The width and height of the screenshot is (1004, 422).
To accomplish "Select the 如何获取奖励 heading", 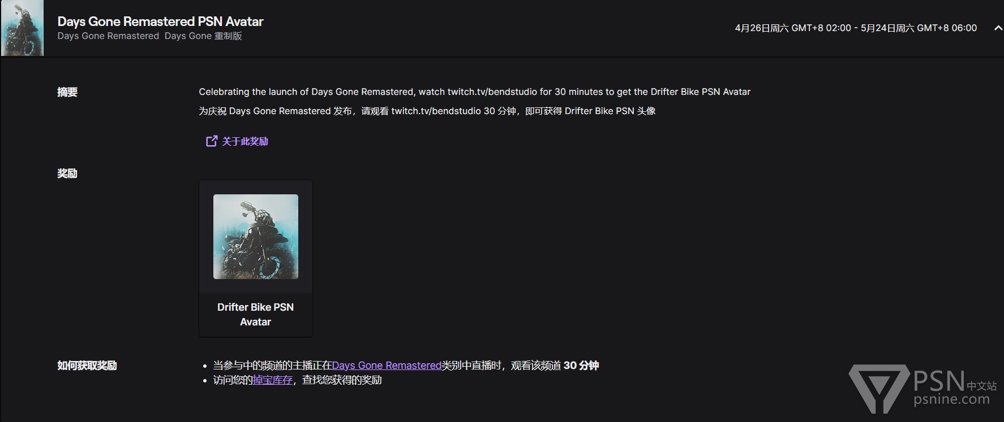I will [x=87, y=366].
